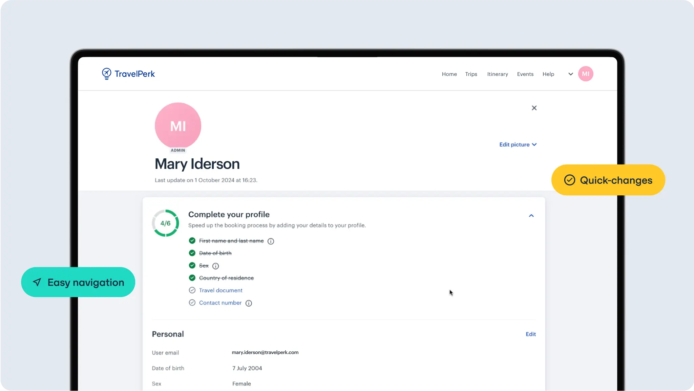Collapse the Complete your profile section
694x391 pixels.
(531, 216)
